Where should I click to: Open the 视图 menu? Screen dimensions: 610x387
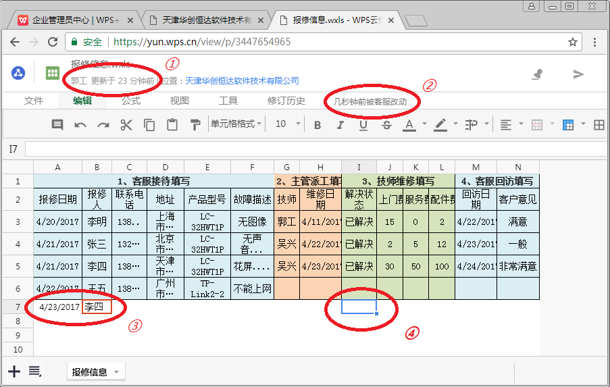coord(179,101)
